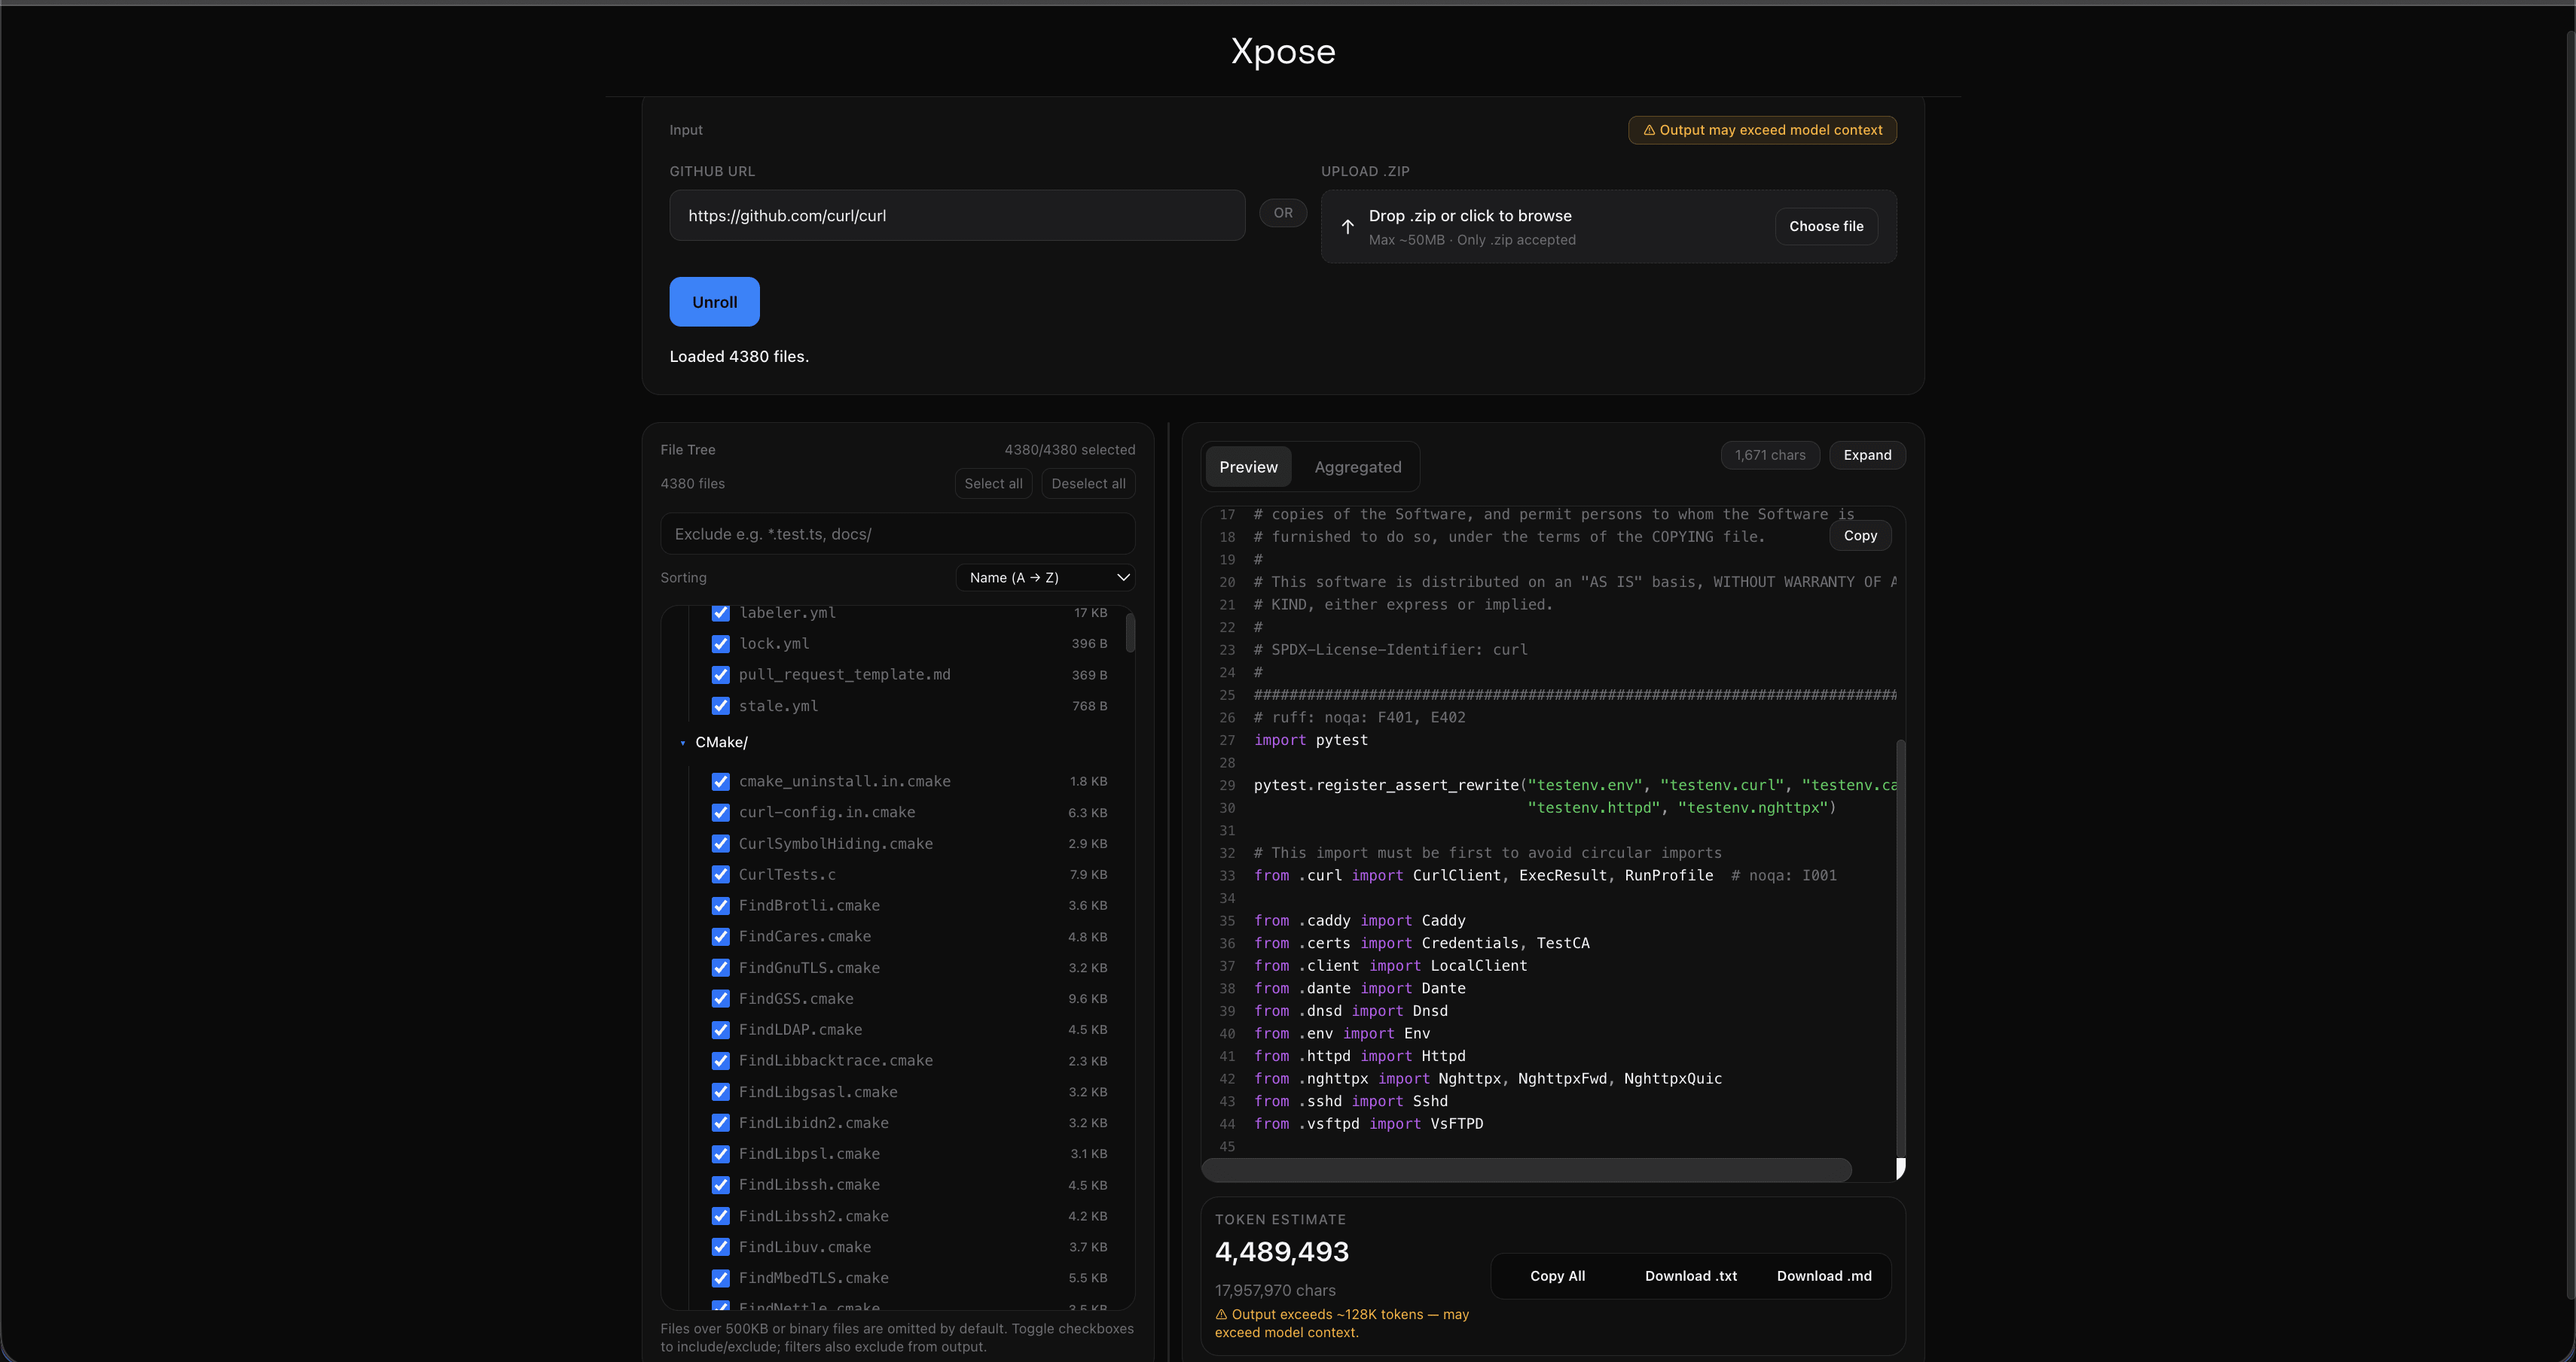Image resolution: width=2576 pixels, height=1362 pixels.
Task: Toggle stale.yml checkbox
Action: click(x=720, y=706)
